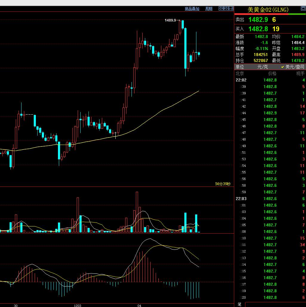This screenshot has height=307, width=306.
Task: Click the 价格 column header
Action: click(272, 73)
